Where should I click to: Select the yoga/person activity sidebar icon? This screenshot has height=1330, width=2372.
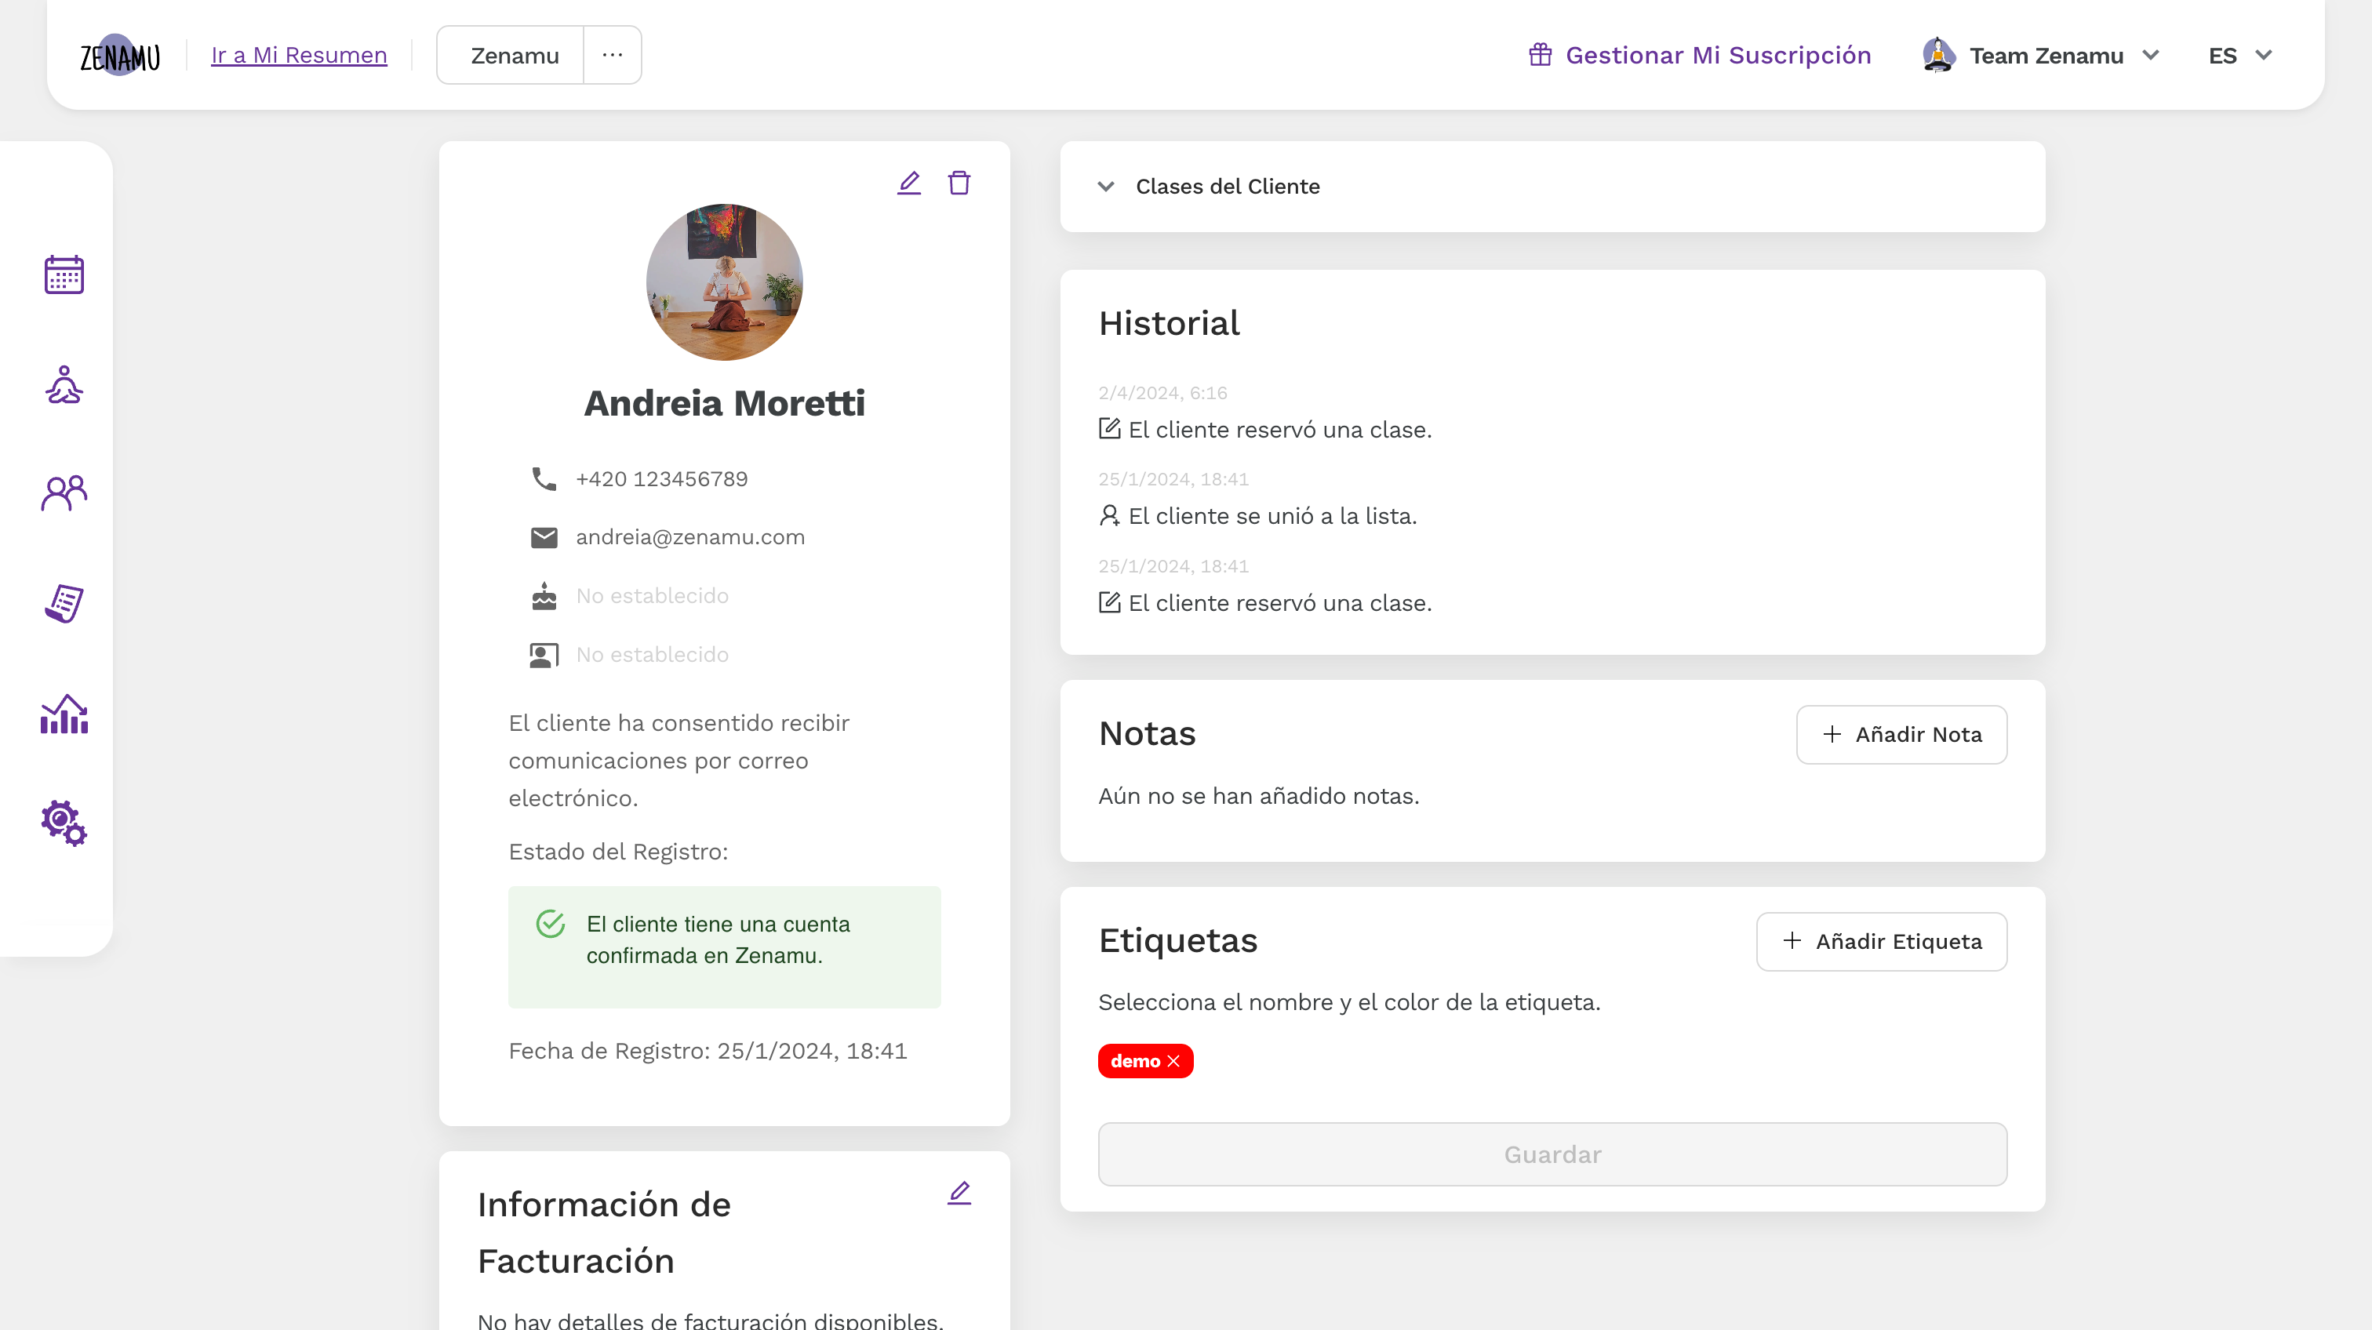[x=62, y=383]
